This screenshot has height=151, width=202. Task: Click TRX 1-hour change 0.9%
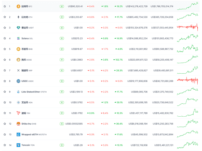tap(91, 113)
